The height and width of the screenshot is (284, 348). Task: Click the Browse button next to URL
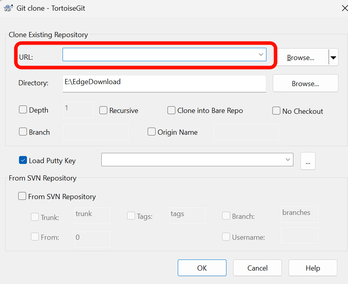pos(301,57)
